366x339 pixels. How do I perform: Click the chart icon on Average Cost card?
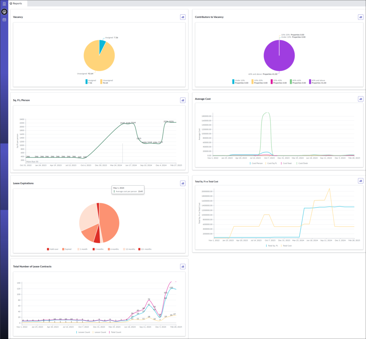coord(360,99)
